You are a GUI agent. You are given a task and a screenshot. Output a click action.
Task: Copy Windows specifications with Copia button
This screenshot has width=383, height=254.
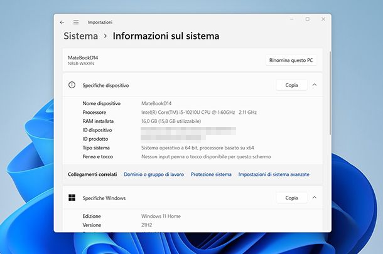tap(291, 198)
